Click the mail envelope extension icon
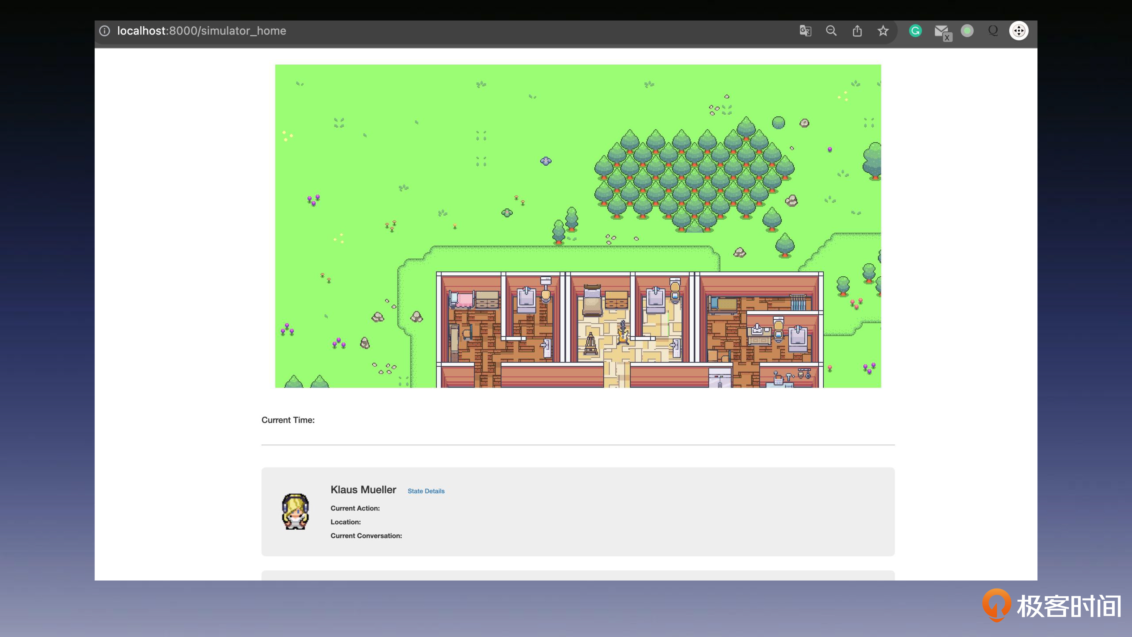 (x=941, y=31)
